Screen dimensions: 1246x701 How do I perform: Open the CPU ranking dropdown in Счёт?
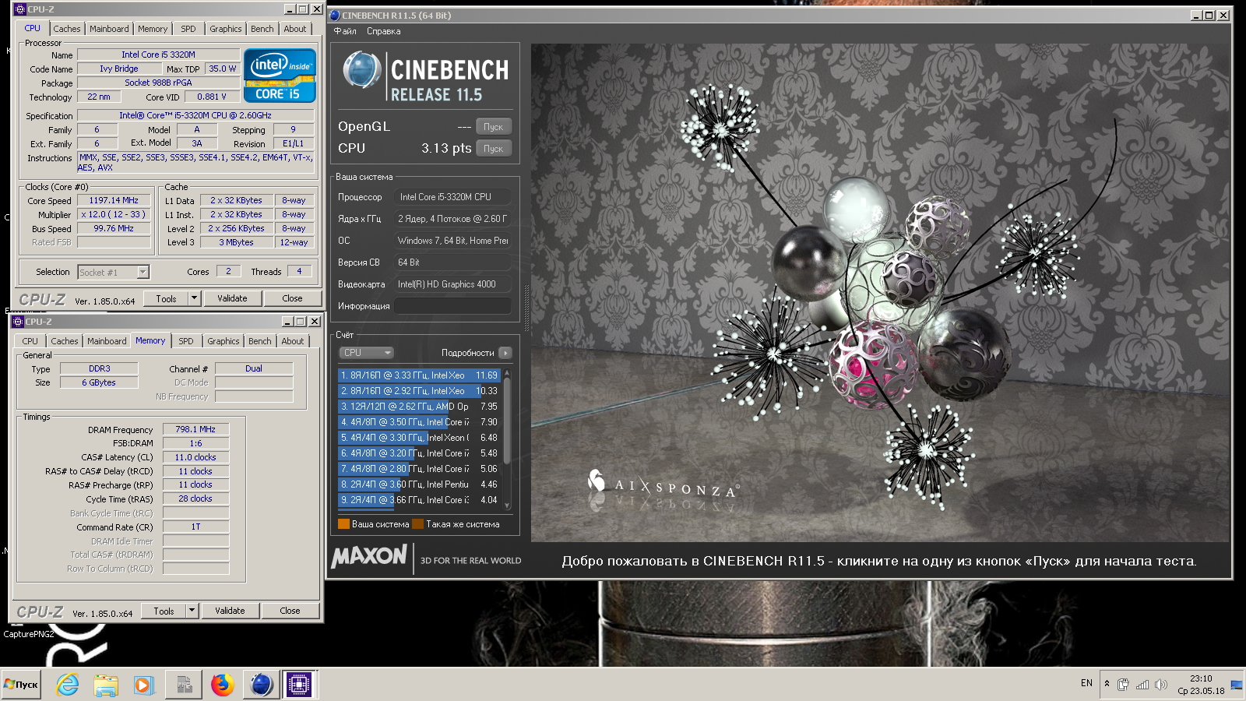pyautogui.click(x=366, y=353)
